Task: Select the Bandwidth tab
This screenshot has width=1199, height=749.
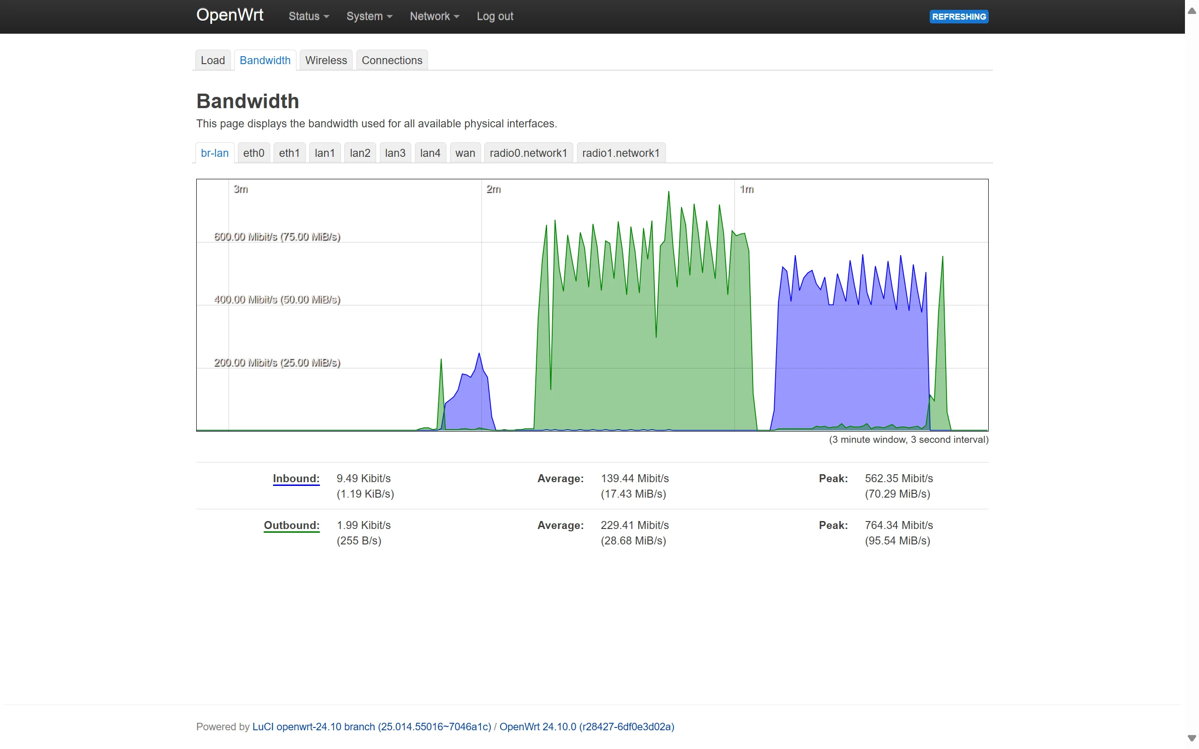Action: (x=265, y=60)
